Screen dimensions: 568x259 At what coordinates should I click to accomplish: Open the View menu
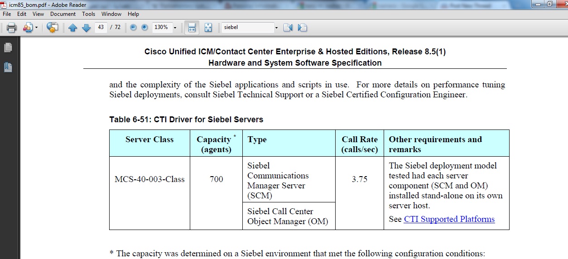[39, 14]
